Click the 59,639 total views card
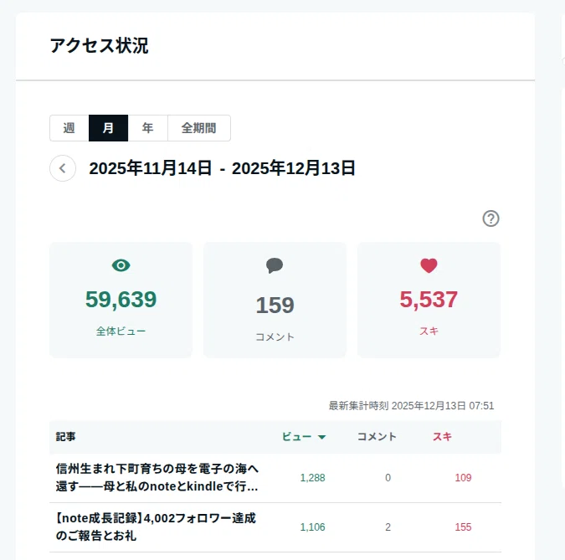This screenshot has width=565, height=560. (121, 300)
